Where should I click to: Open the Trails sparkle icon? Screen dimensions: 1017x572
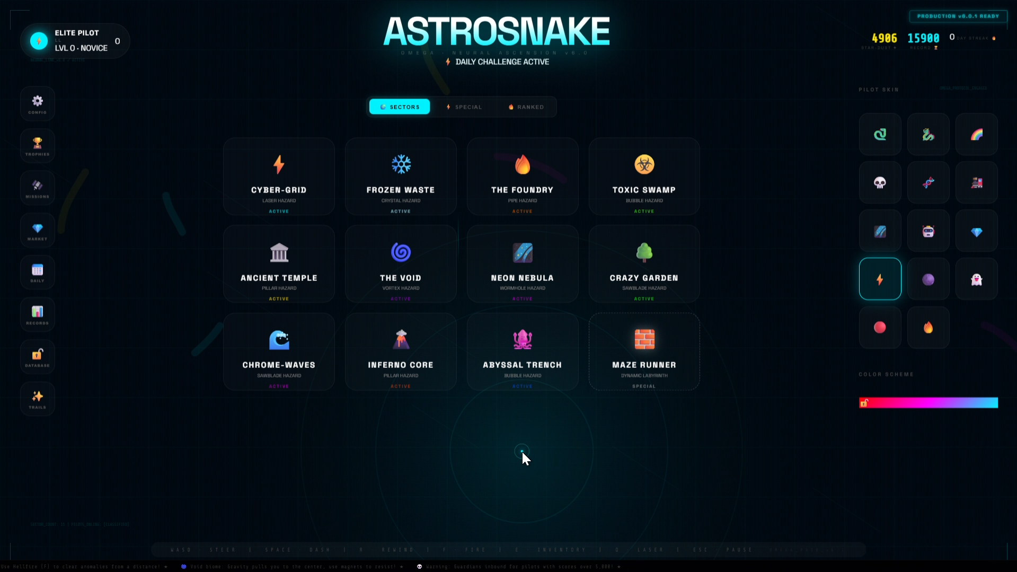38,399
